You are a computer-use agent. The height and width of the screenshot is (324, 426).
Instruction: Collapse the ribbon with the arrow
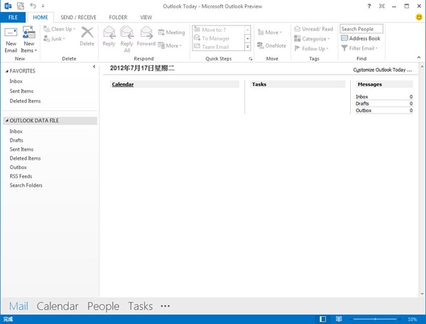click(419, 58)
